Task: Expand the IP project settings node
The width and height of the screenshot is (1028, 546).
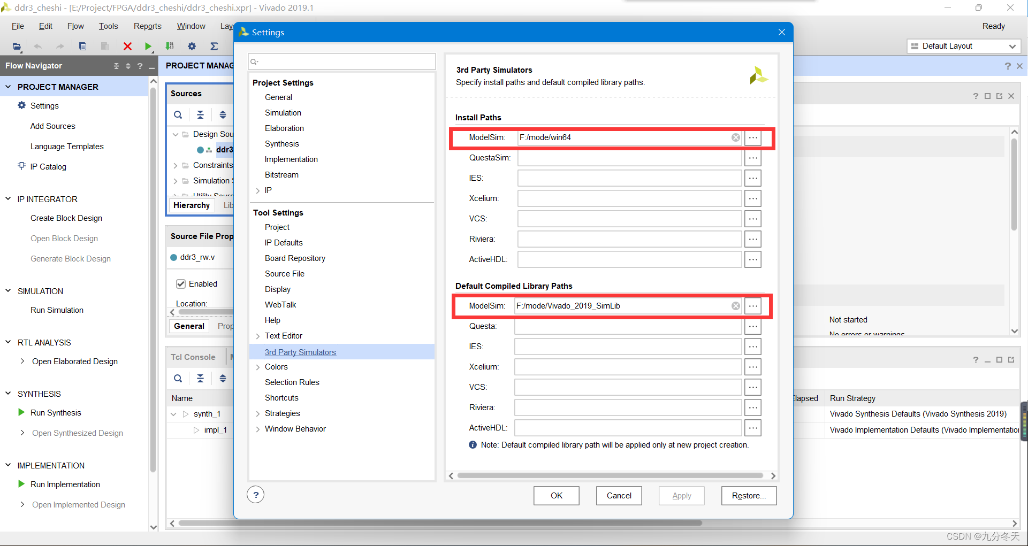Action: [258, 191]
